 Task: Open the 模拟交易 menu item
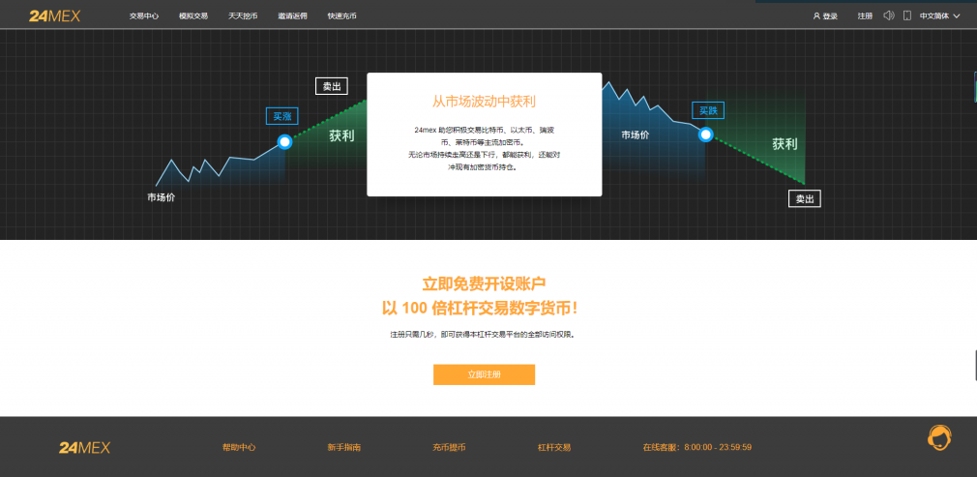[193, 16]
